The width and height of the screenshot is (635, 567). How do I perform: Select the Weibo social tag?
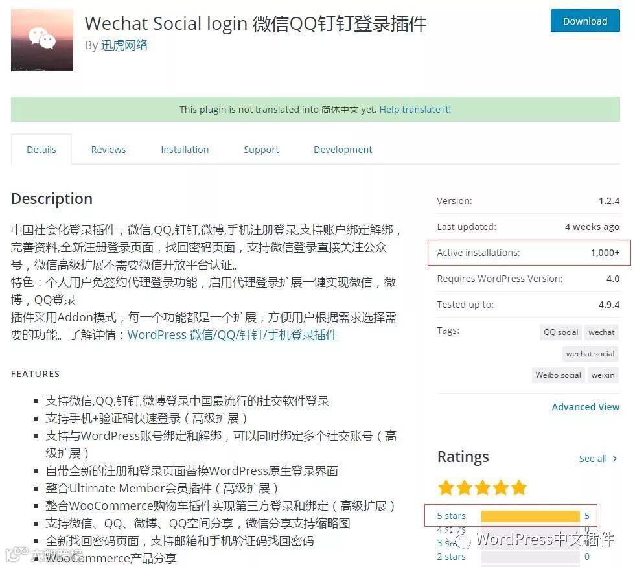coord(558,375)
